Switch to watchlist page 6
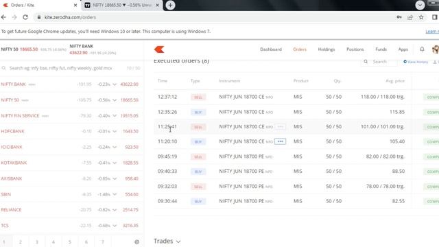This screenshot has width=439, height=247. coord(86,242)
